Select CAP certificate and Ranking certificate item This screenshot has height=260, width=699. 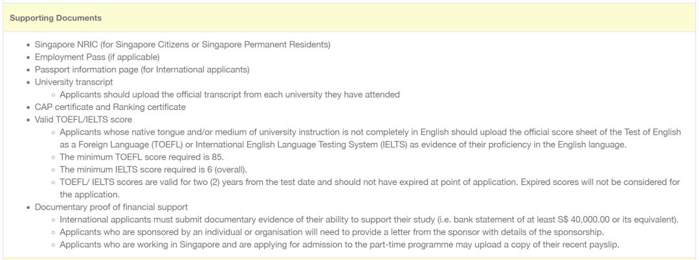[x=110, y=107]
